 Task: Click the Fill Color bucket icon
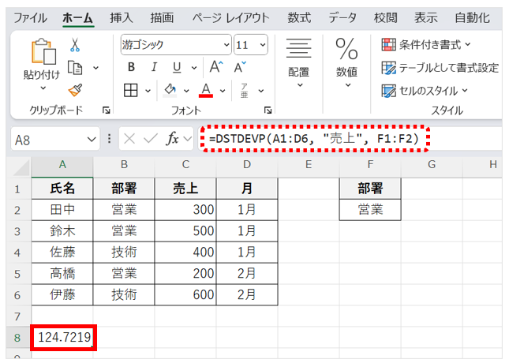170,90
